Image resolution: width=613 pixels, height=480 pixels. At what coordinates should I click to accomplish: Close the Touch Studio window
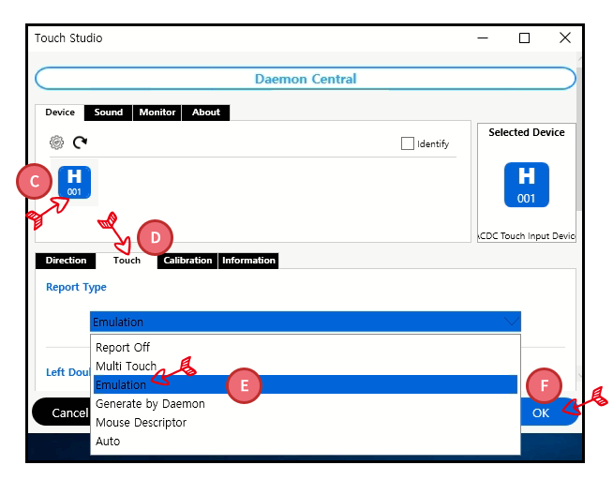click(x=565, y=37)
